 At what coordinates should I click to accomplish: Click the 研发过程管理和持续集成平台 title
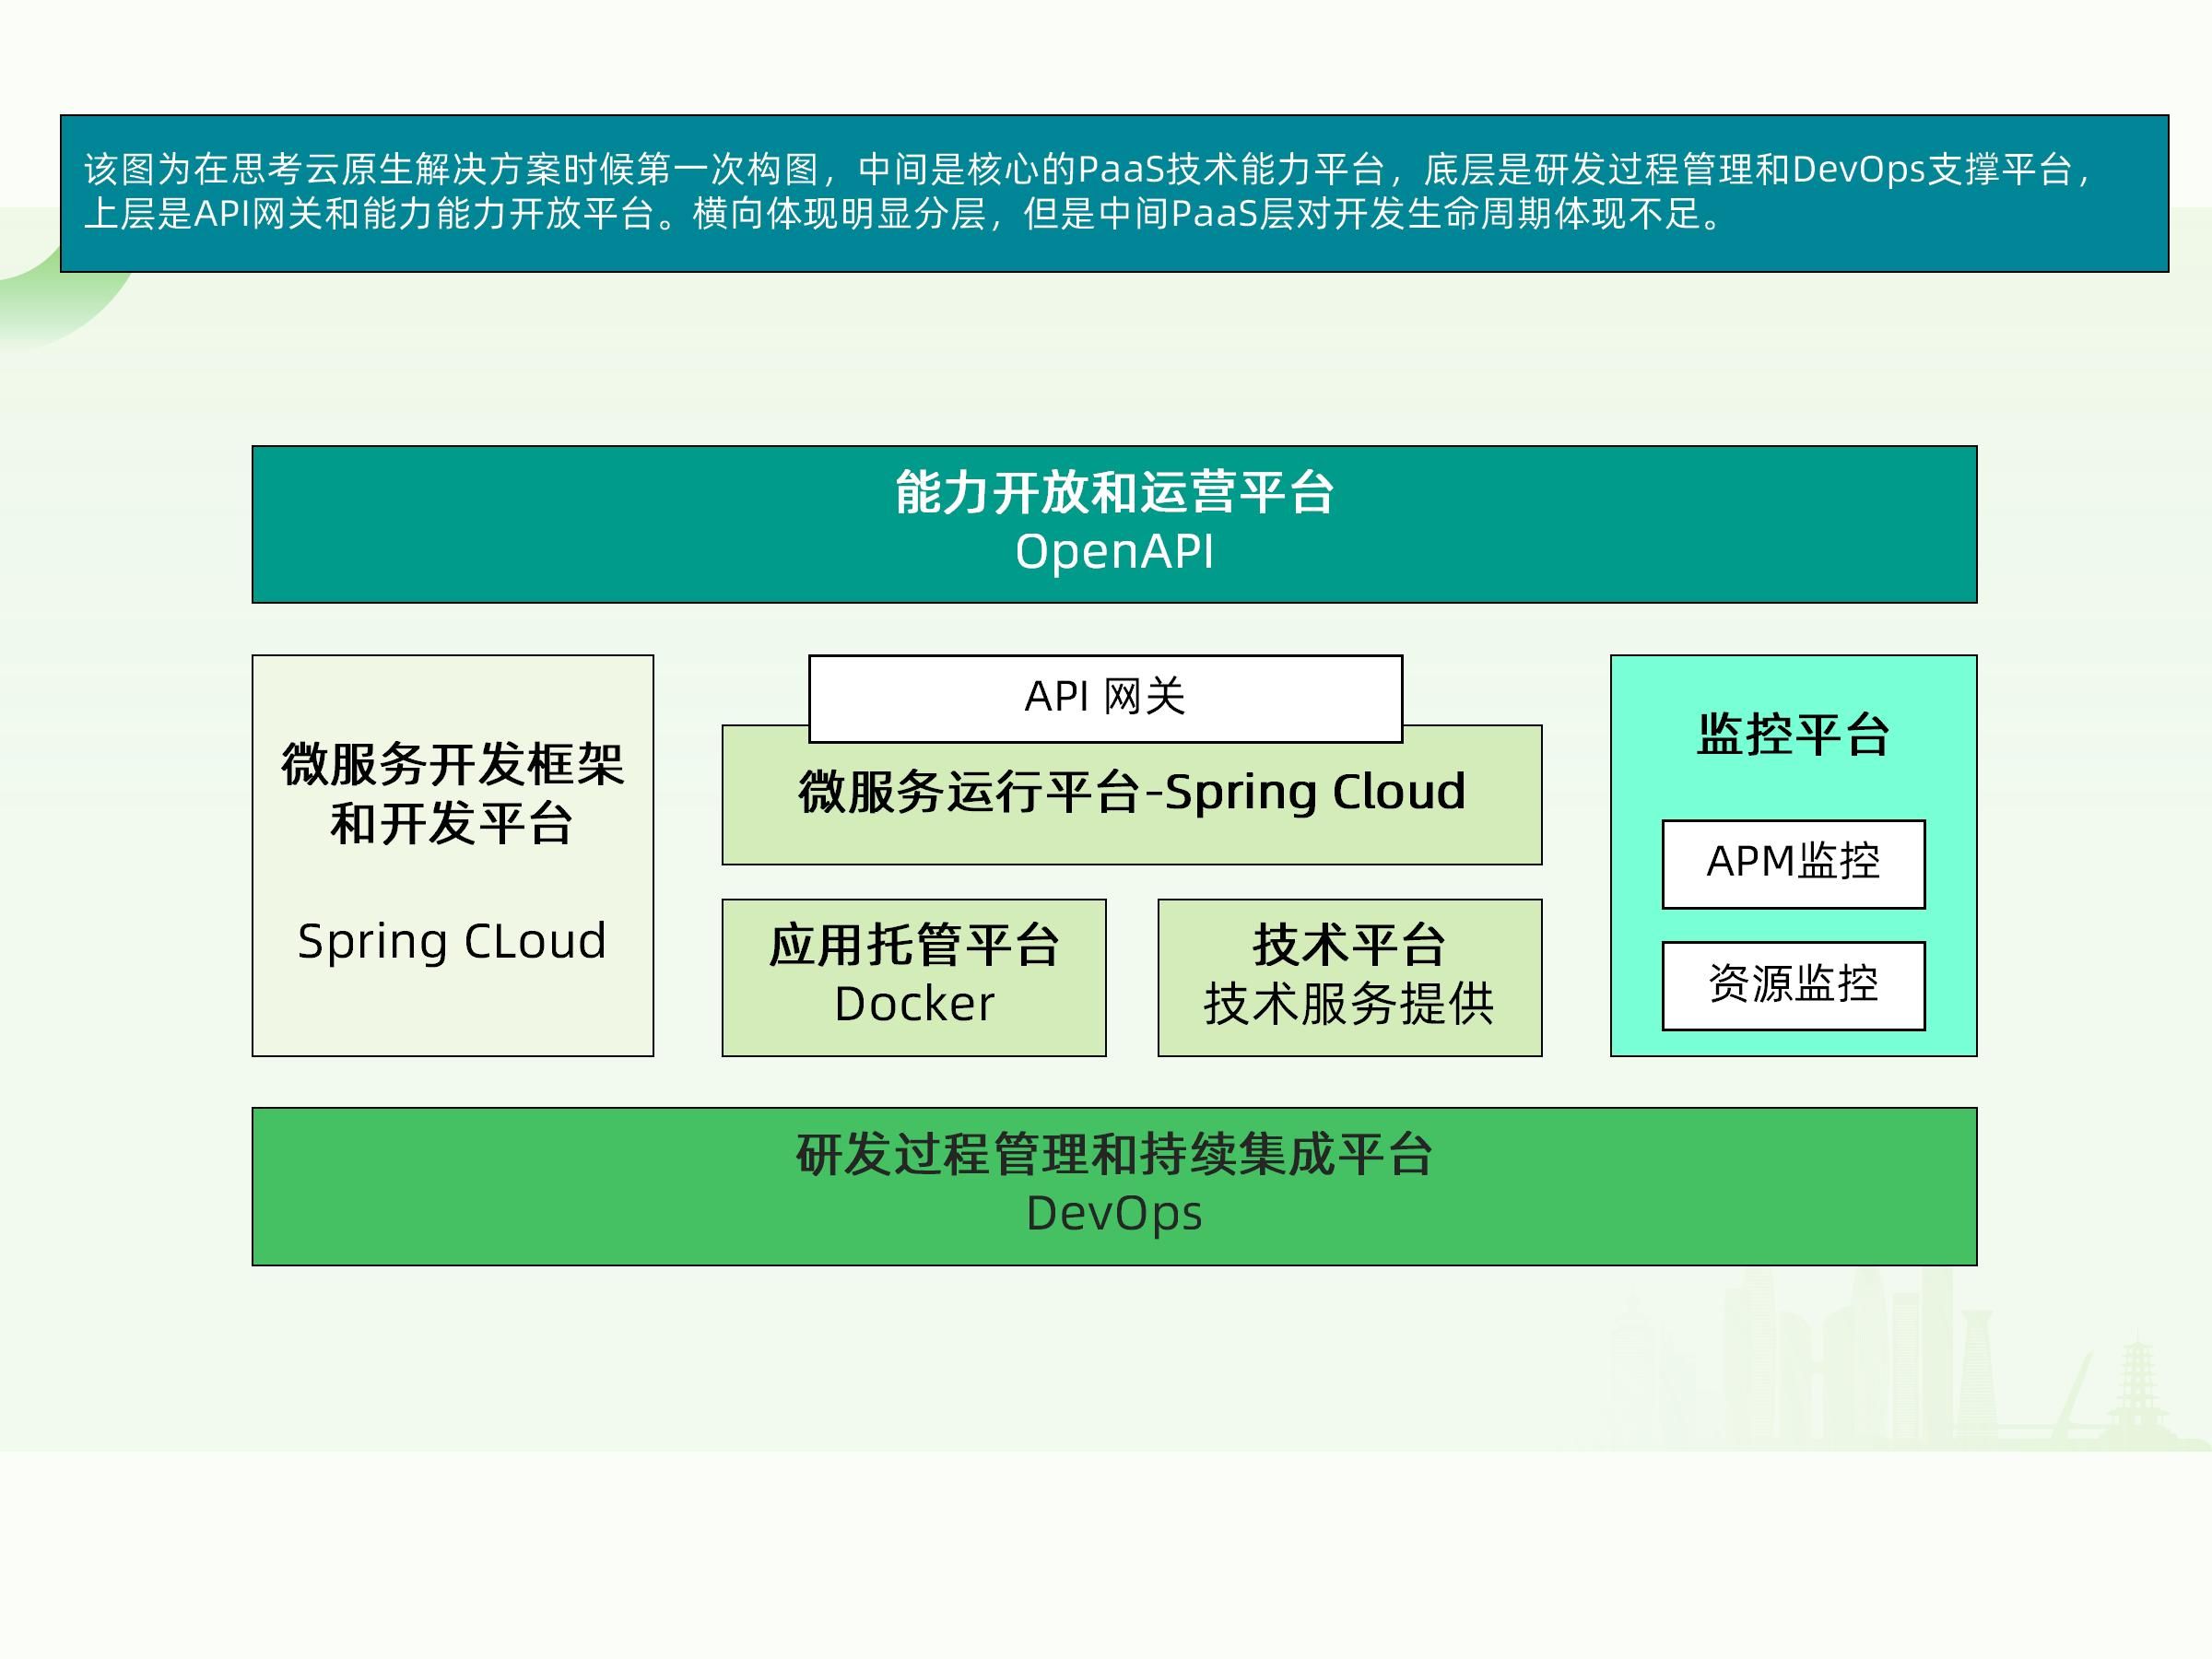point(1114,1155)
